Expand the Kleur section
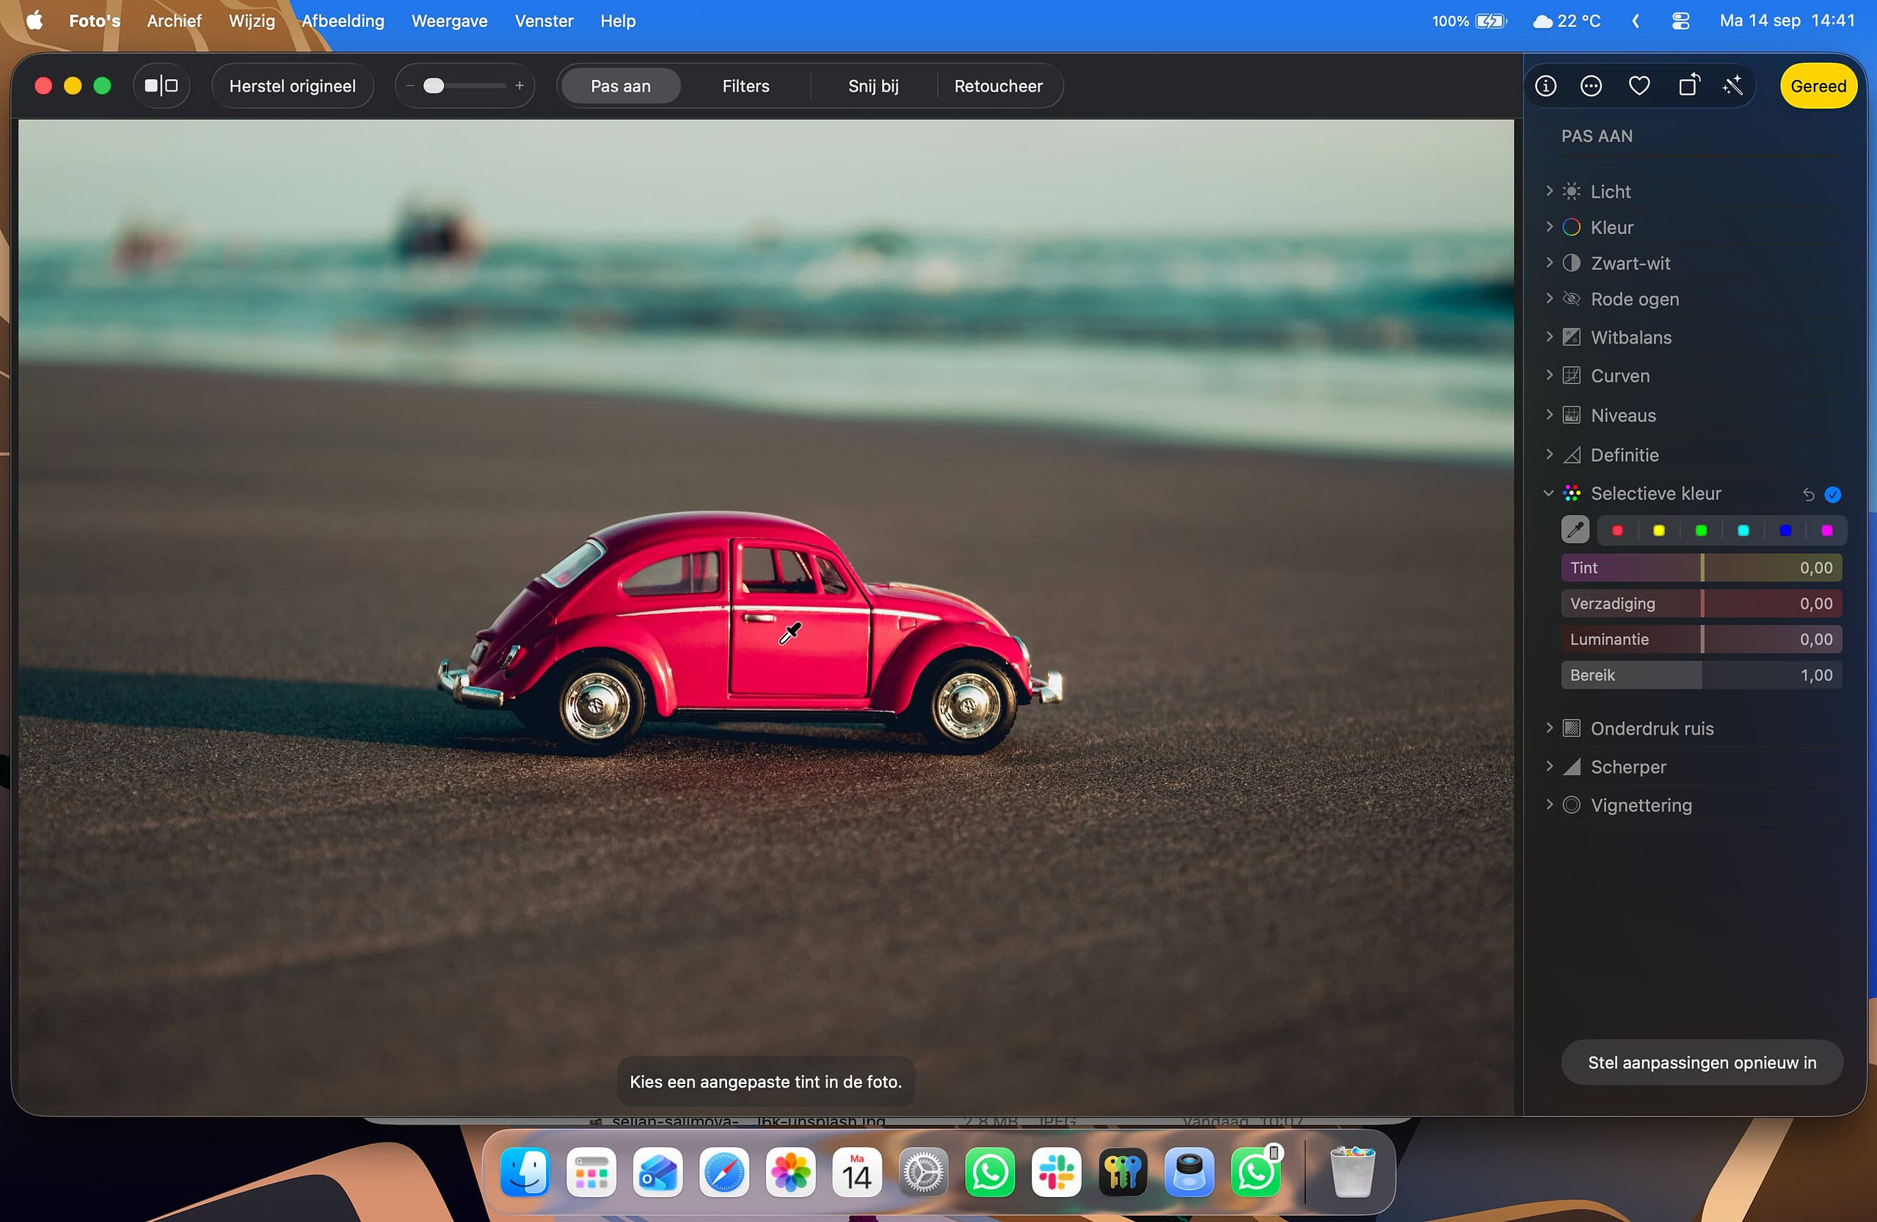Screen dimensions: 1877x1222 [1549, 228]
